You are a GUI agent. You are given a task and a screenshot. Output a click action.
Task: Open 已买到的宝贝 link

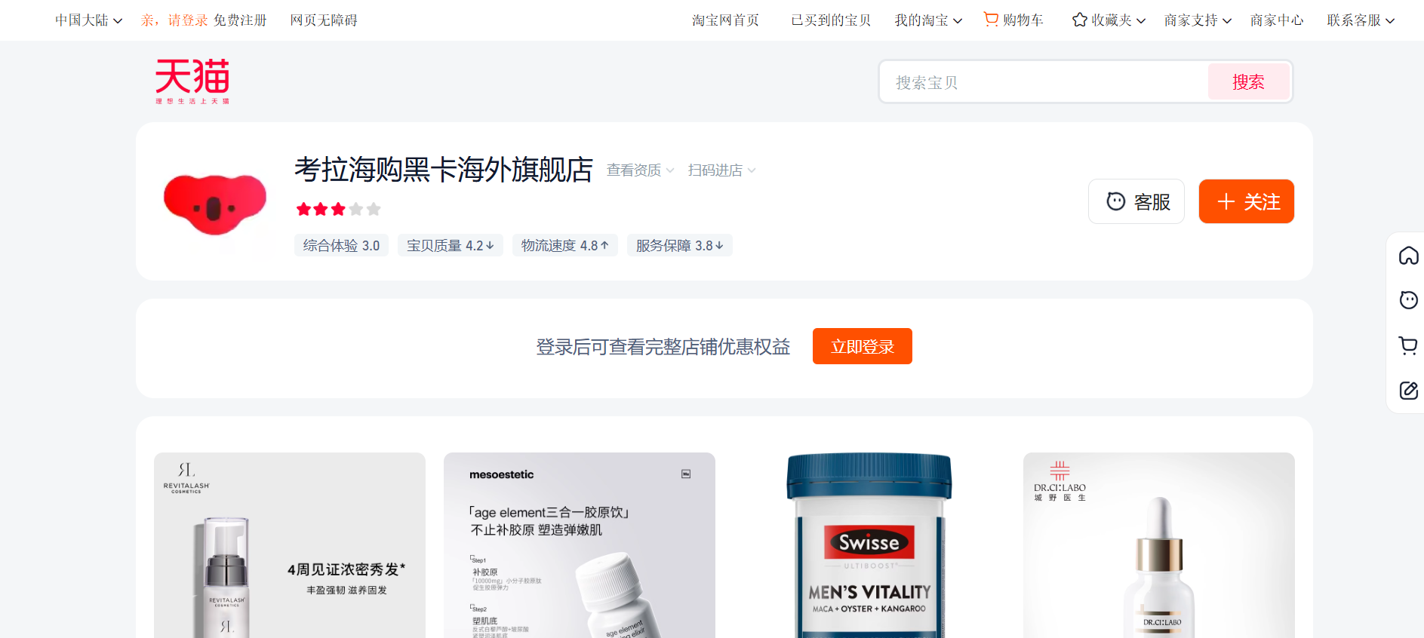point(831,20)
